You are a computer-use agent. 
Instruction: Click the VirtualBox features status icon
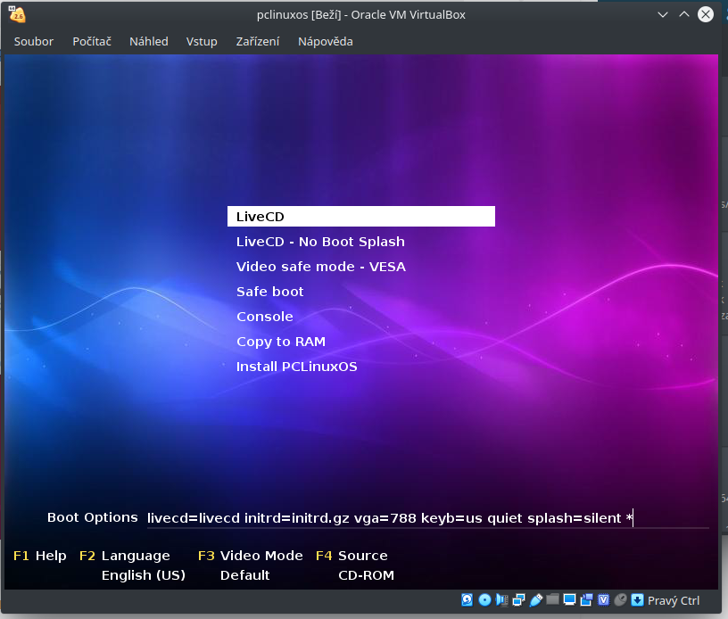(x=603, y=600)
